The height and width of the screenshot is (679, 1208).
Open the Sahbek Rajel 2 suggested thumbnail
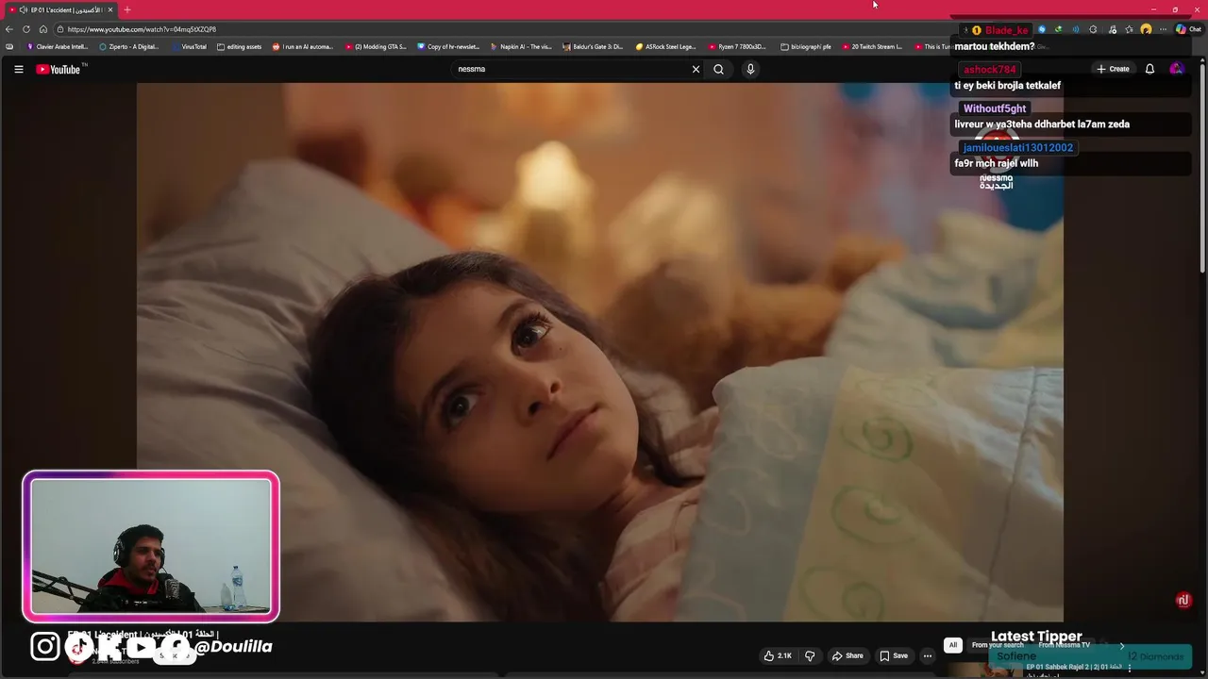point(984,670)
